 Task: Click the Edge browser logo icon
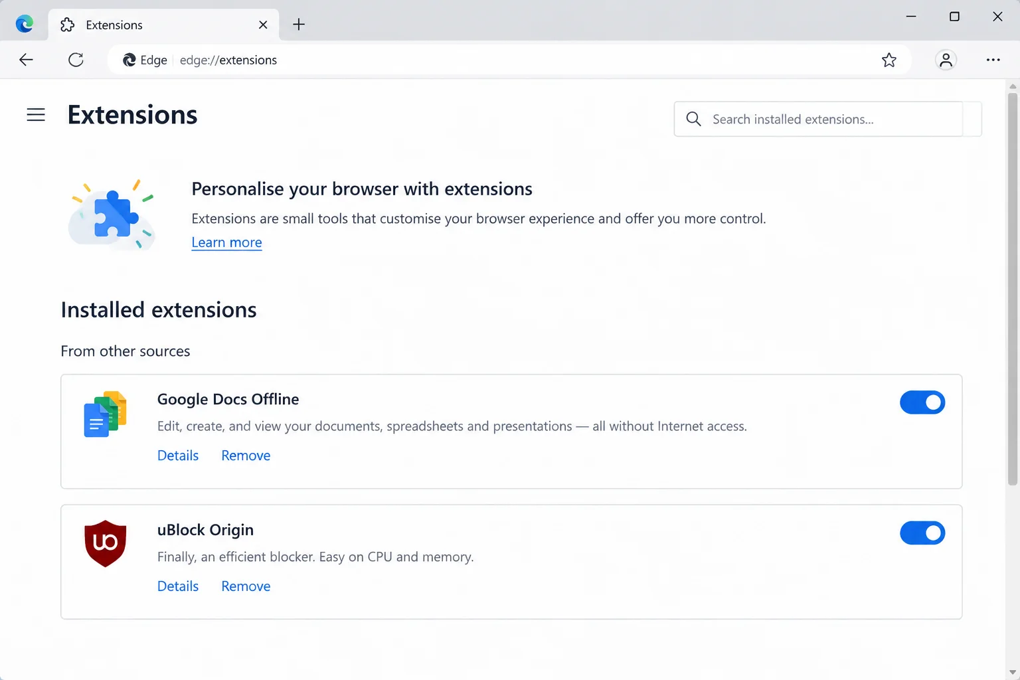tap(25, 25)
